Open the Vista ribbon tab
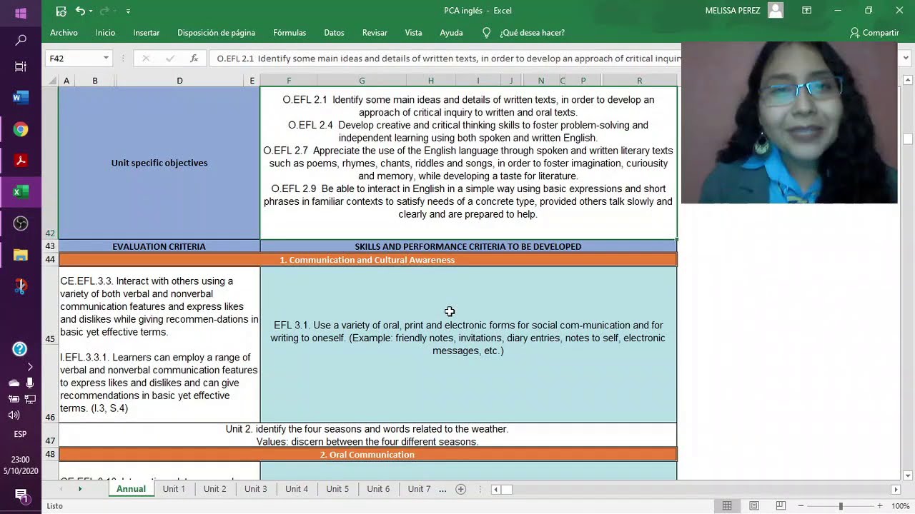This screenshot has width=915, height=514. click(413, 33)
